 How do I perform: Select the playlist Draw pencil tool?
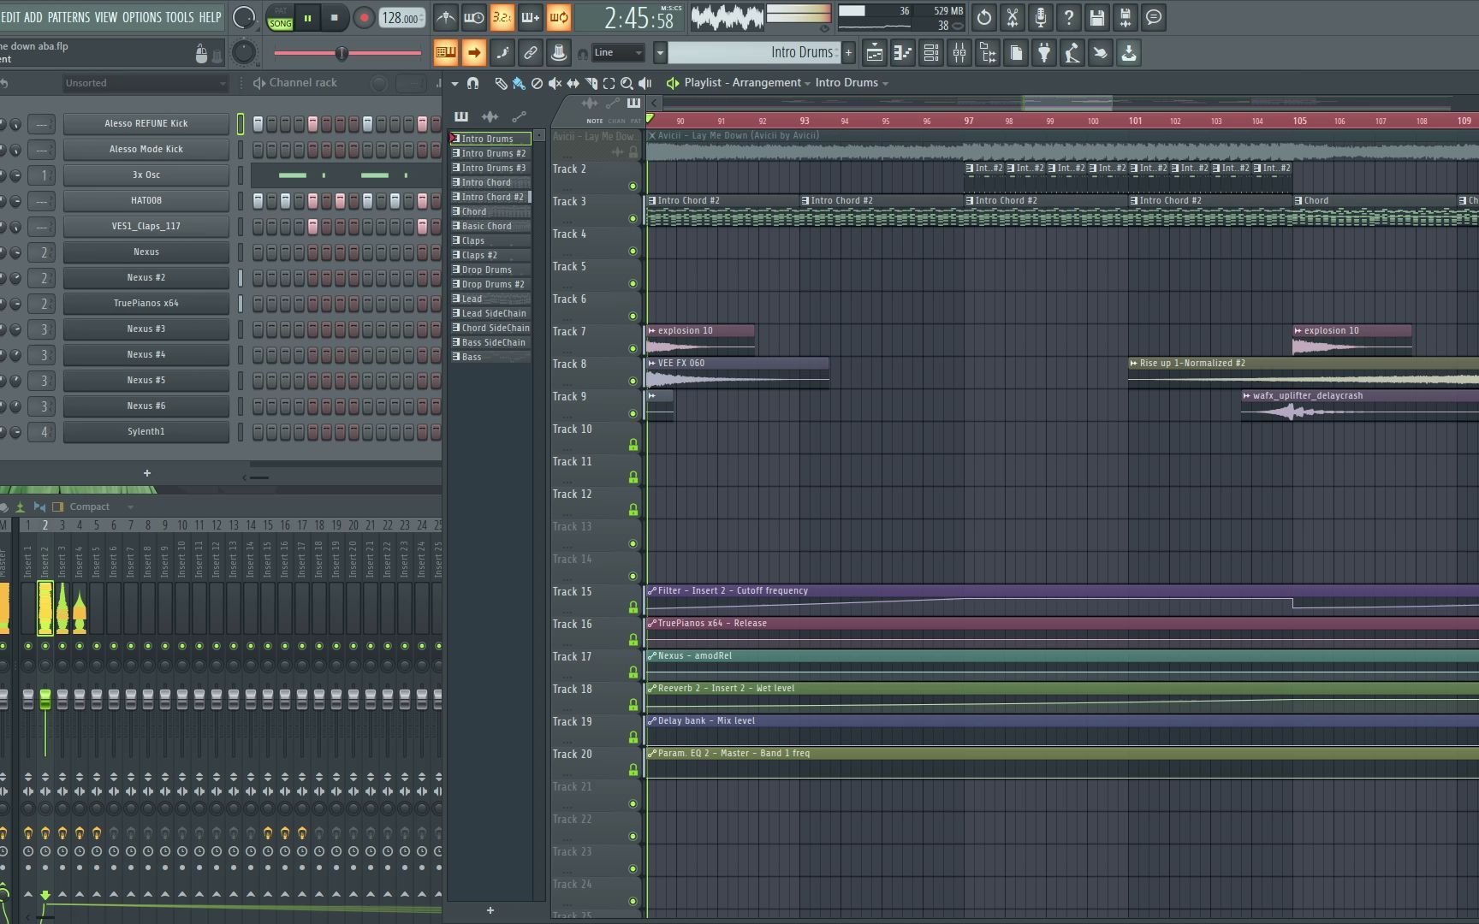[x=501, y=83]
